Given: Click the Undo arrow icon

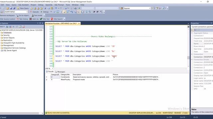Looking at the screenshot, I should (56, 8).
